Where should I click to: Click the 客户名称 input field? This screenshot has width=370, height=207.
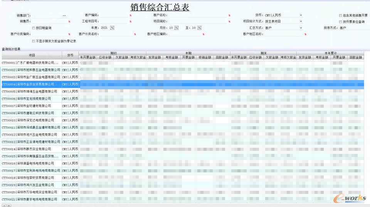click(198, 15)
